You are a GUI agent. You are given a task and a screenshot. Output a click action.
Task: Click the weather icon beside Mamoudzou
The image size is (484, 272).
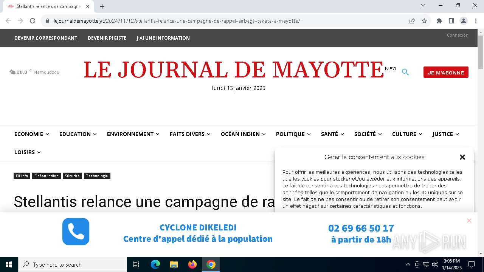coord(12,72)
